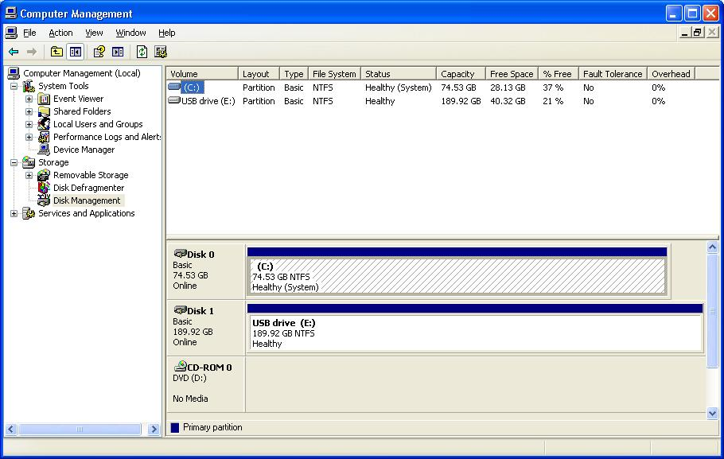Click the 37 % free value
Image resolution: width=724 pixels, height=459 pixels.
553,88
